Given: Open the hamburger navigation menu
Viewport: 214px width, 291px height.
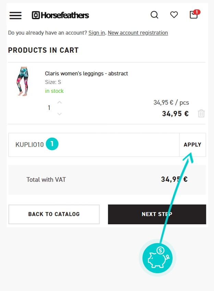Looking at the screenshot, I should [15, 15].
